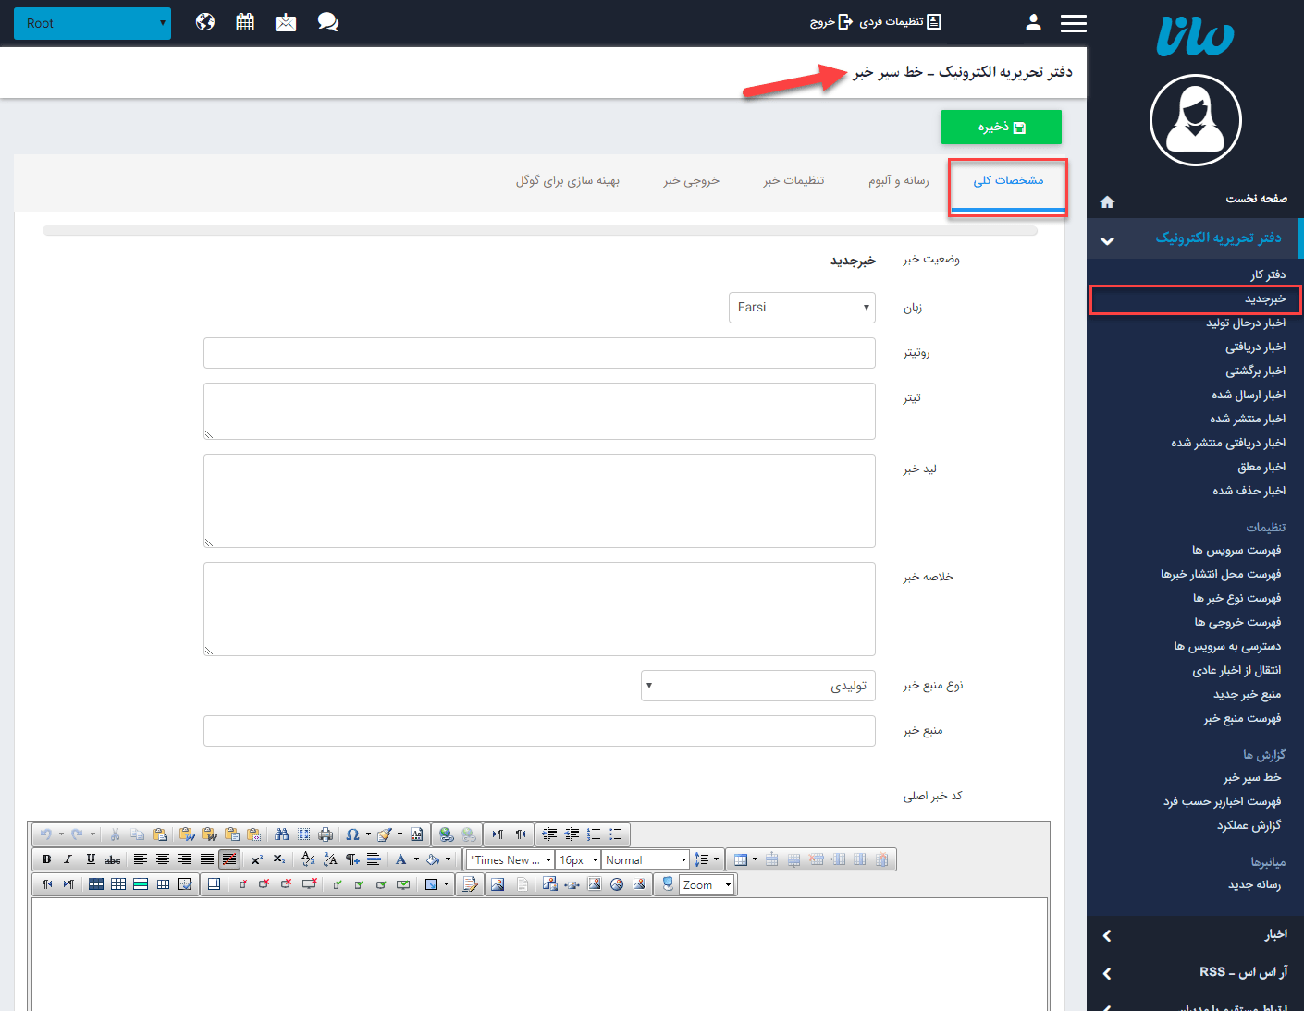
Task: Click the green ذخیره save button
Action: (x=1001, y=128)
